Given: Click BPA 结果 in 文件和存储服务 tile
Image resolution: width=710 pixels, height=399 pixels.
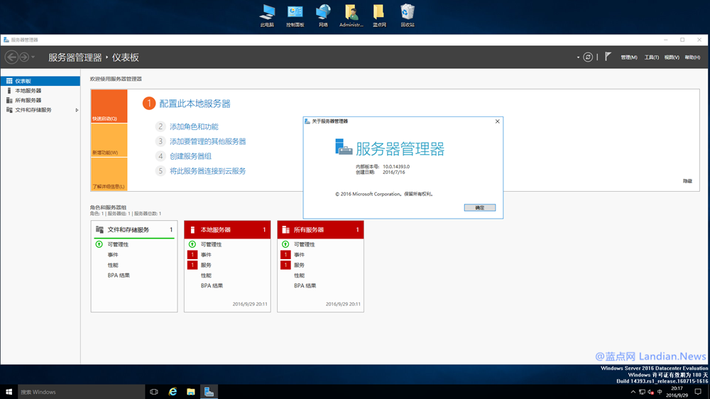Looking at the screenshot, I should coord(119,275).
